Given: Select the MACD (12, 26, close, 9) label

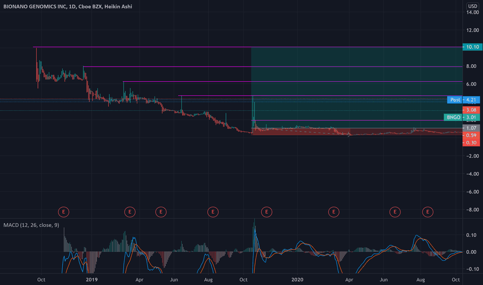Looking at the screenshot, I should [31, 225].
